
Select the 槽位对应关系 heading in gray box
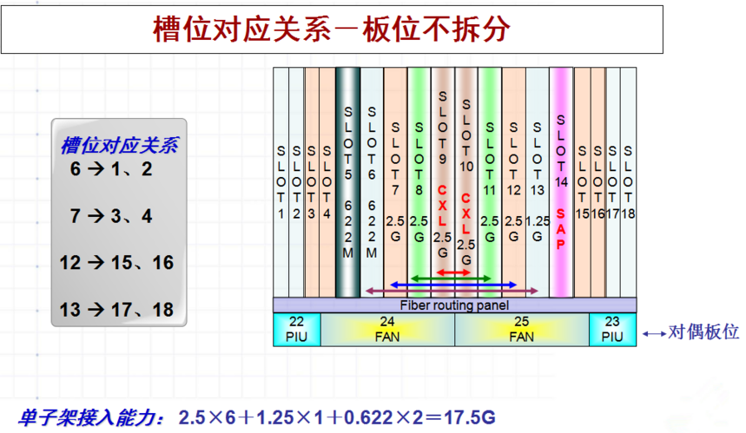[x=120, y=146]
